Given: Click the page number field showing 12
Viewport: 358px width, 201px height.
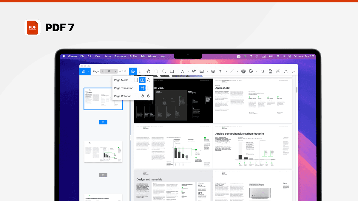Looking at the screenshot, I should pos(109,71).
